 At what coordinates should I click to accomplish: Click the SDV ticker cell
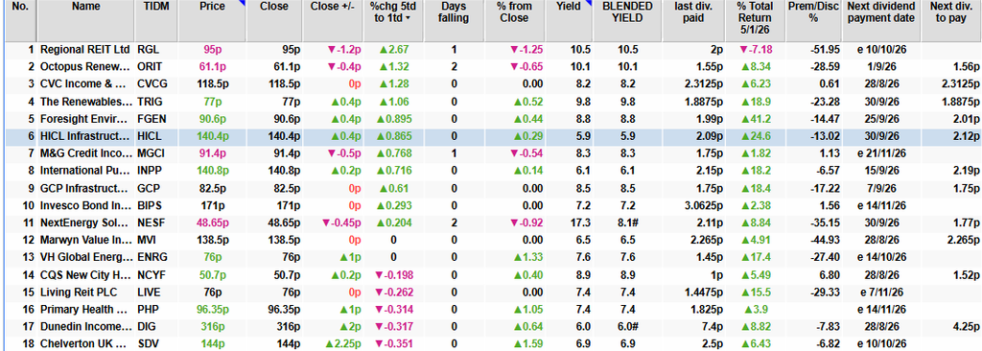pos(148,344)
